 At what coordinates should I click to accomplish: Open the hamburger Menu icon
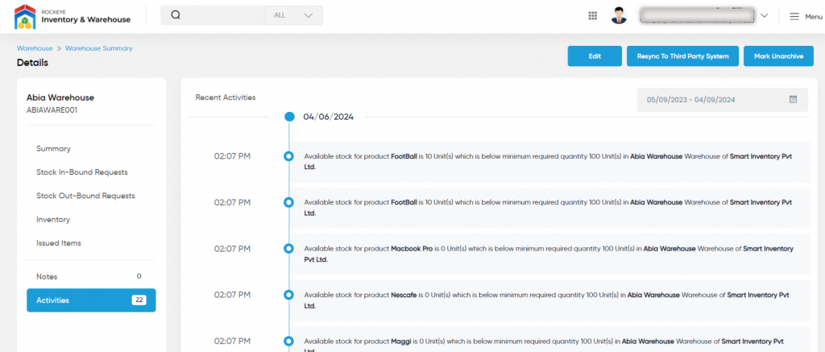(794, 16)
